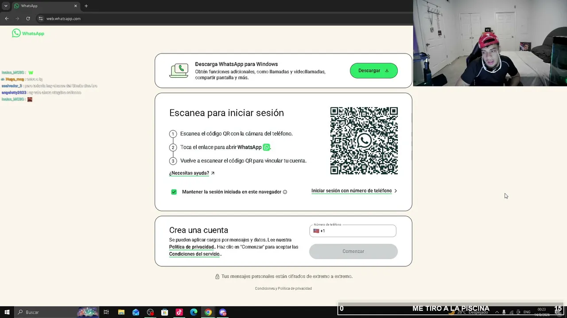Switch the ENG input language indicator

(x=527, y=312)
